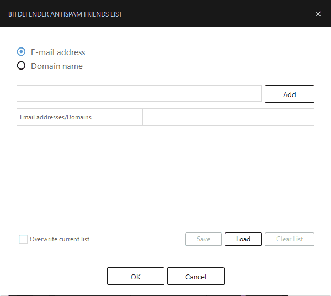
Task: Click the Clear List button
Action: coord(290,239)
